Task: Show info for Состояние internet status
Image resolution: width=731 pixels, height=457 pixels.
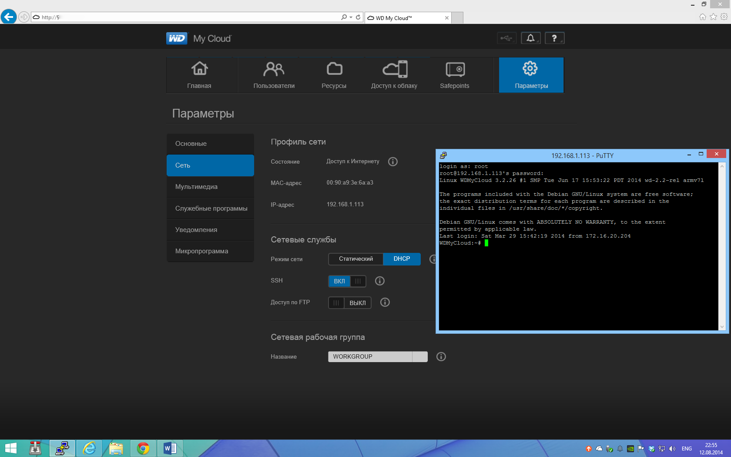Action: pyautogui.click(x=393, y=161)
